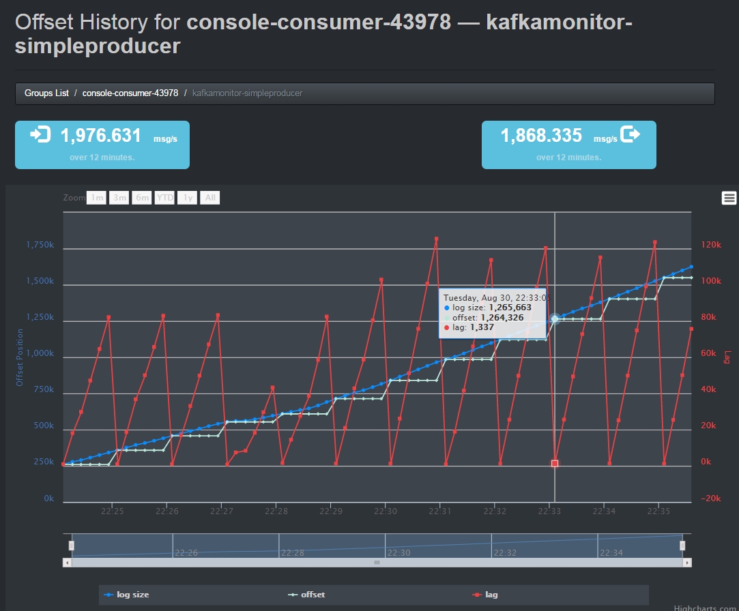Click the navigator scrollbar grip
The height and width of the screenshot is (611, 739).
[377, 563]
